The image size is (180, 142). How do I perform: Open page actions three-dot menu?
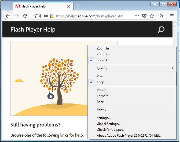click(137, 16)
